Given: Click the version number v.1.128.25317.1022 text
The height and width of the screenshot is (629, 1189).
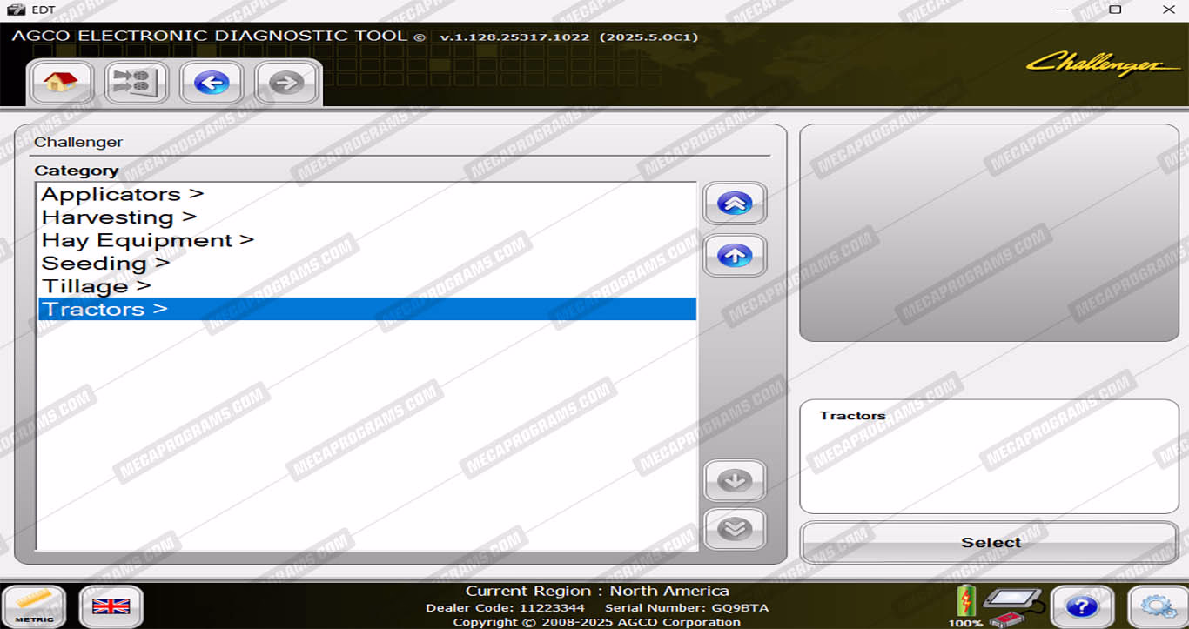Looking at the screenshot, I should pos(514,37).
